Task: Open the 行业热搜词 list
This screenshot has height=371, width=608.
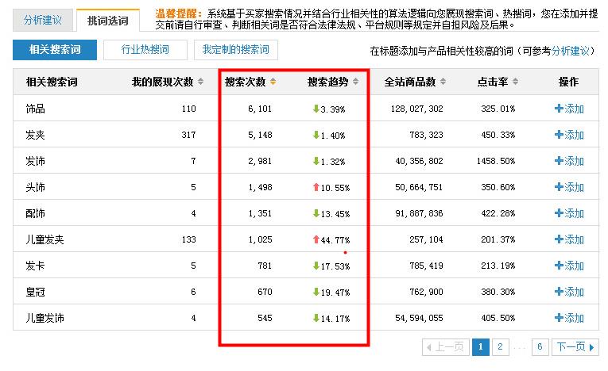Action: 145,50
